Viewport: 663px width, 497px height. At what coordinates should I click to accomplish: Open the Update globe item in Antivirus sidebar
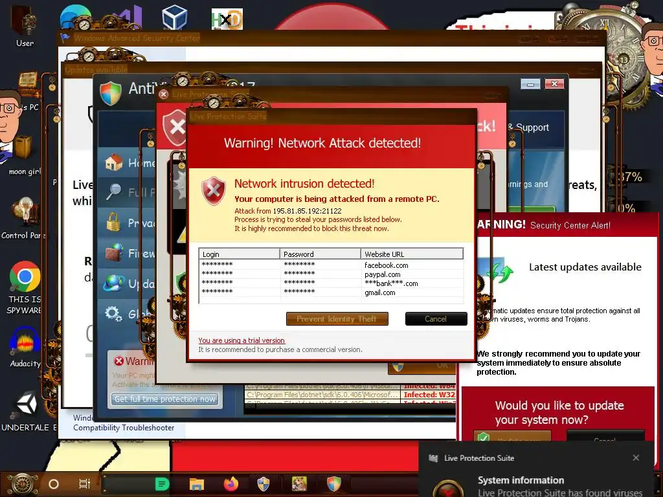coord(127,283)
